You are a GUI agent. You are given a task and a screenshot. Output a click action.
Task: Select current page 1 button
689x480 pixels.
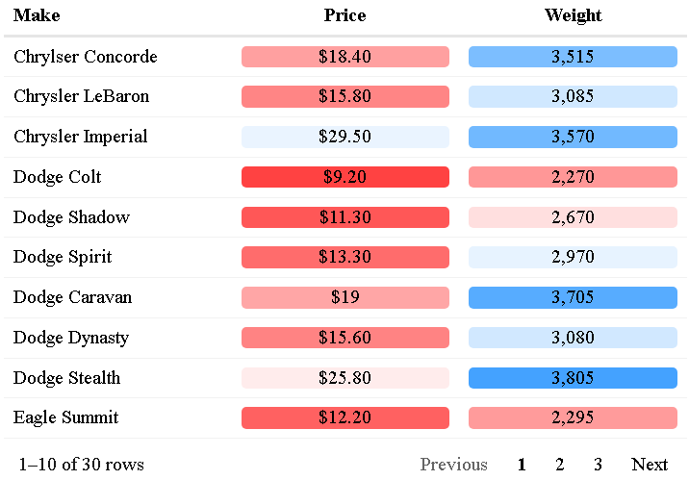point(522,465)
